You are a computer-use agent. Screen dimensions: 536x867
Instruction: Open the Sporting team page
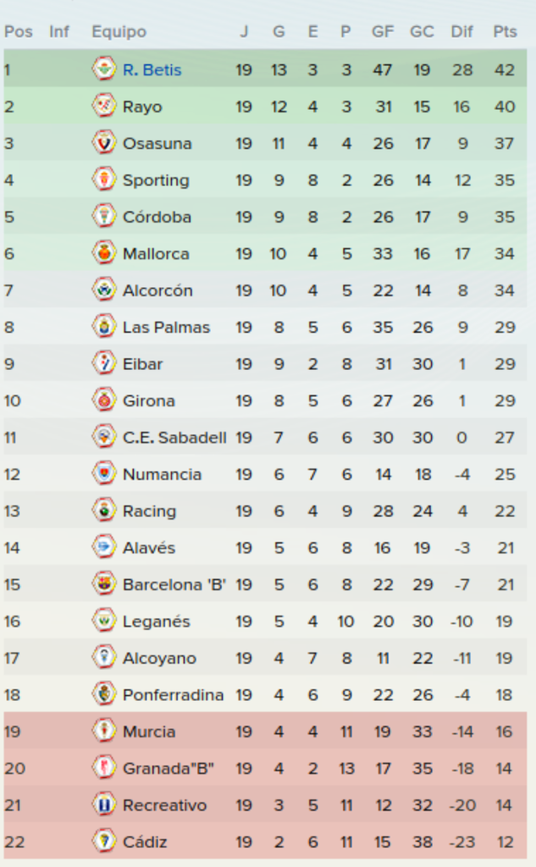click(156, 180)
